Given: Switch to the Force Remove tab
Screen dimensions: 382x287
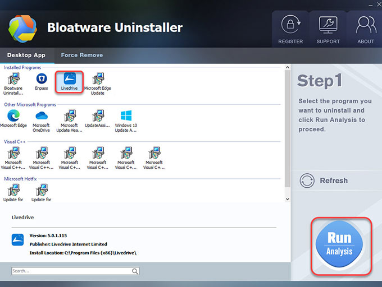Looking at the screenshot, I should (82, 55).
